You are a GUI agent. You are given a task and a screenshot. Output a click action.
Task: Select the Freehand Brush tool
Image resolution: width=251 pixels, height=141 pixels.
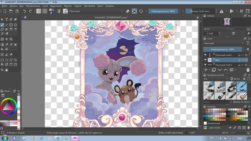click(2, 25)
